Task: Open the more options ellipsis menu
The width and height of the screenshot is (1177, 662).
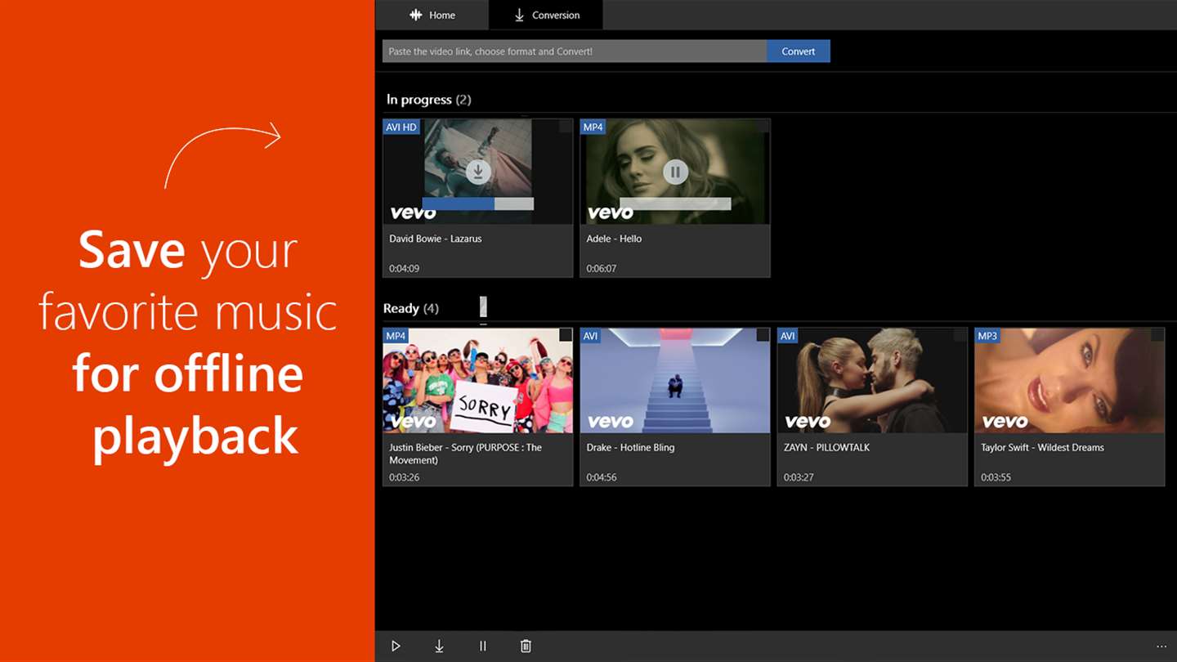Action: [1161, 646]
